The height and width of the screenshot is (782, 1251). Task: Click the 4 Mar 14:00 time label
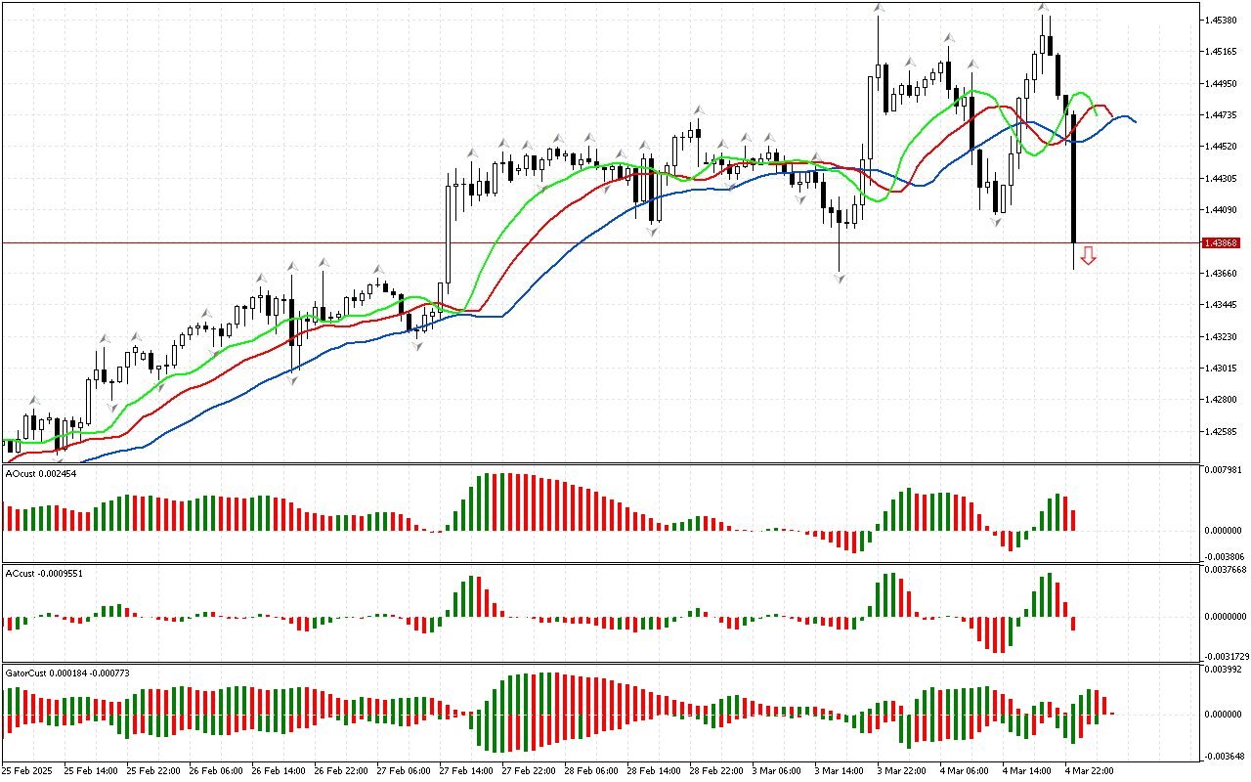point(1027,770)
